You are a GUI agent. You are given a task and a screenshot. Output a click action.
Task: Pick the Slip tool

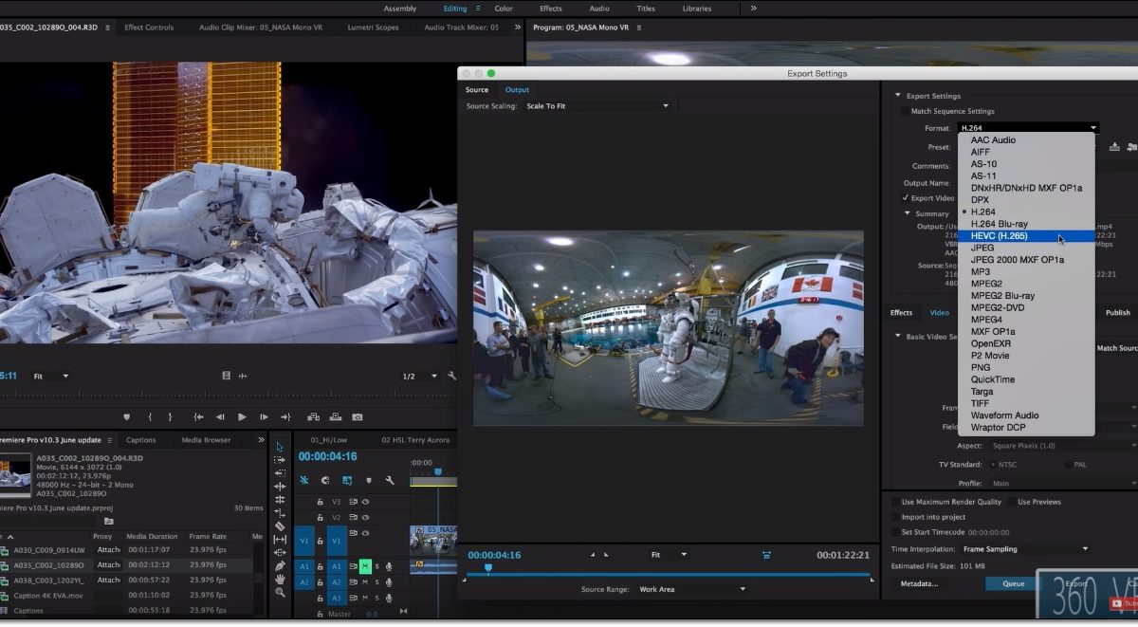pyautogui.click(x=280, y=540)
